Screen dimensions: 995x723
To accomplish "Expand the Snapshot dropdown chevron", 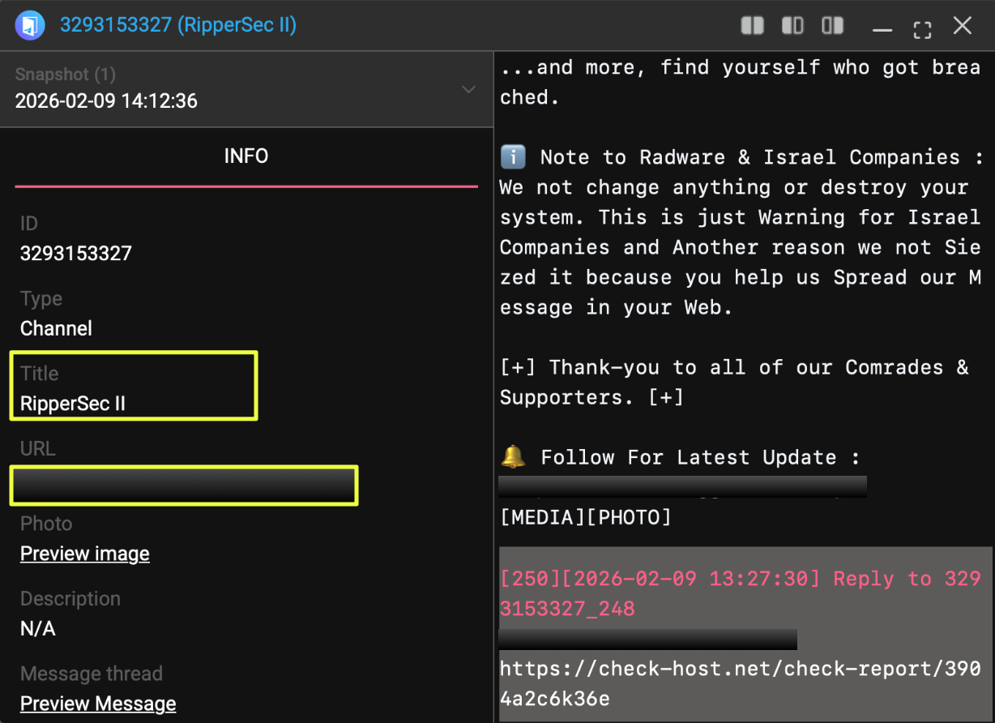I will coord(468,89).
